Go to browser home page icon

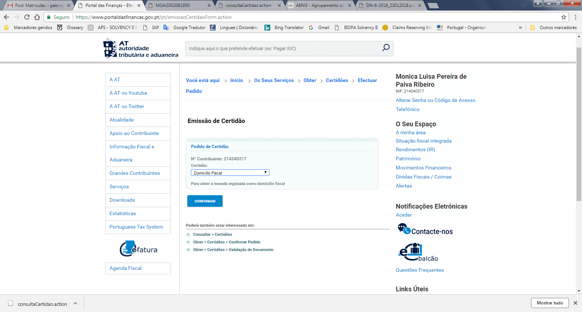click(37, 17)
